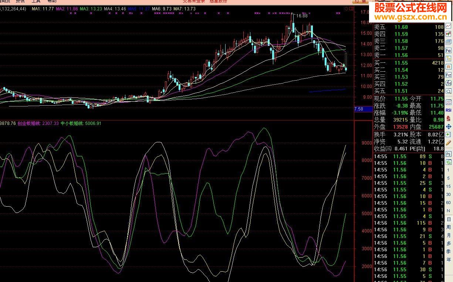Click the 总量 39215 value

[x=400, y=120]
